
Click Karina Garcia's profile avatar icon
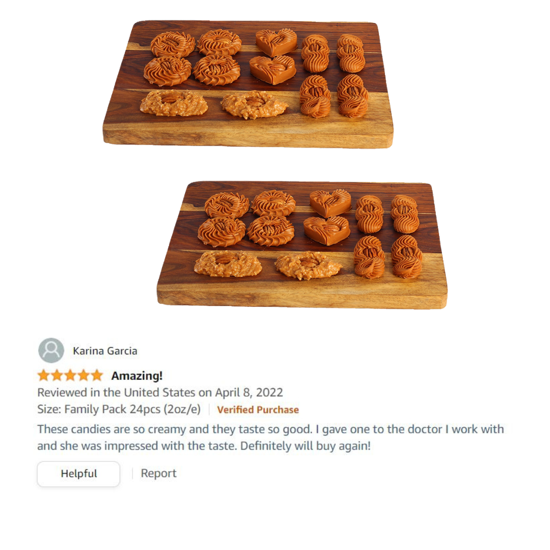click(x=51, y=350)
